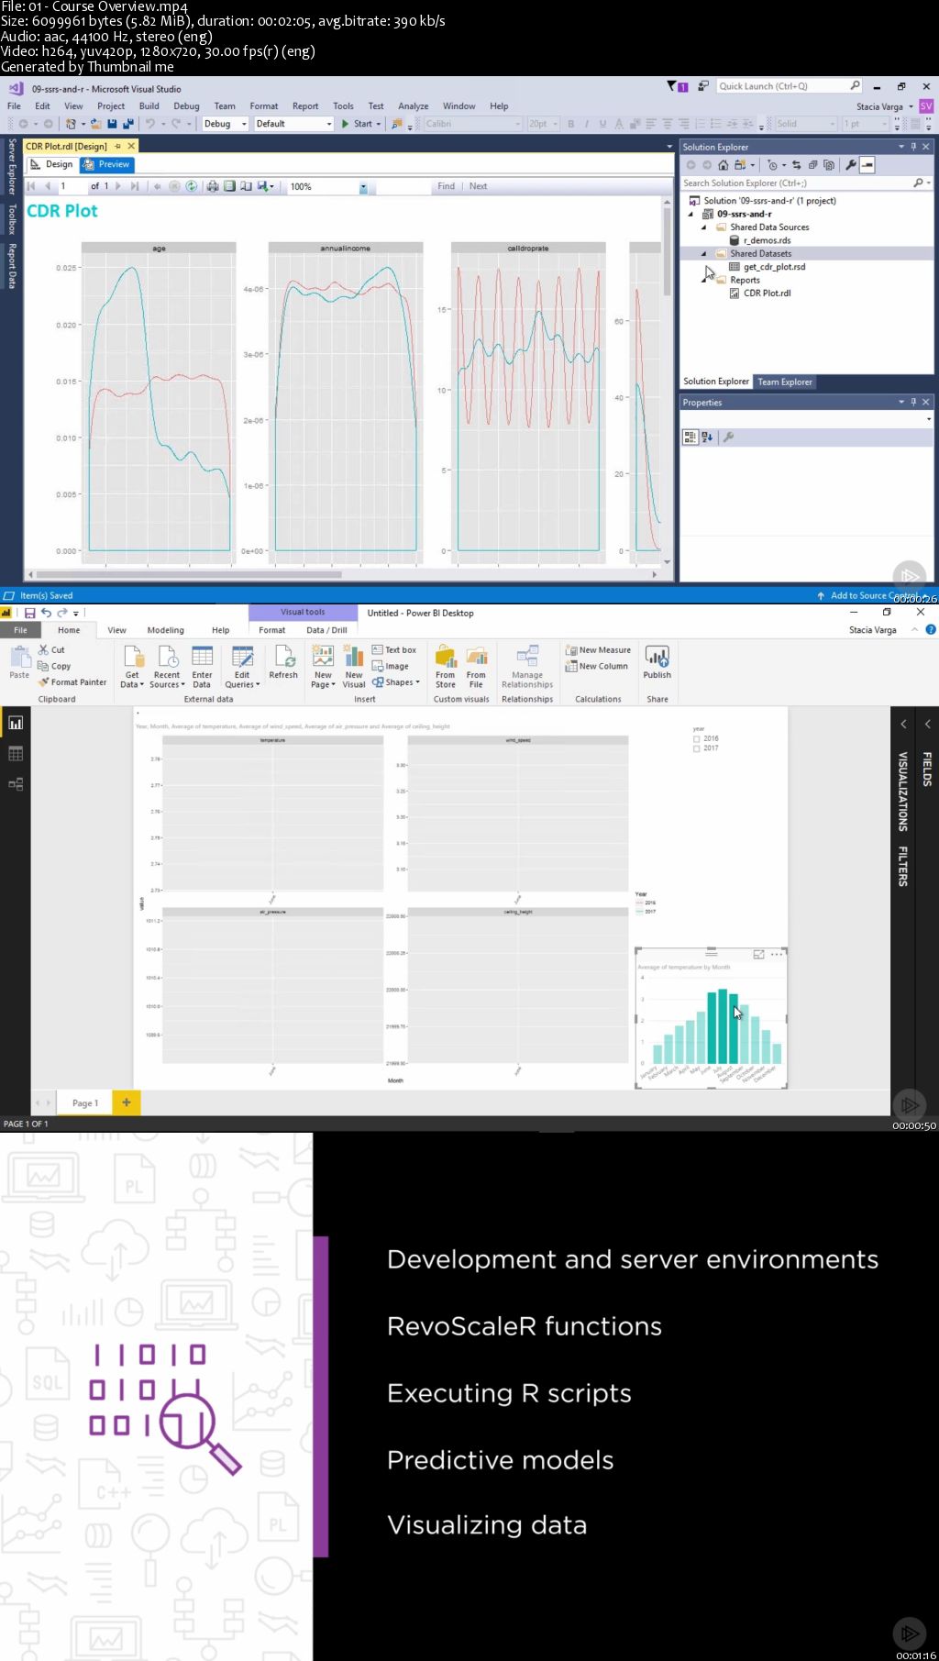This screenshot has width=939, height=1661.
Task: Open the Report view icon in Power BI sidebar
Action: pos(16,723)
